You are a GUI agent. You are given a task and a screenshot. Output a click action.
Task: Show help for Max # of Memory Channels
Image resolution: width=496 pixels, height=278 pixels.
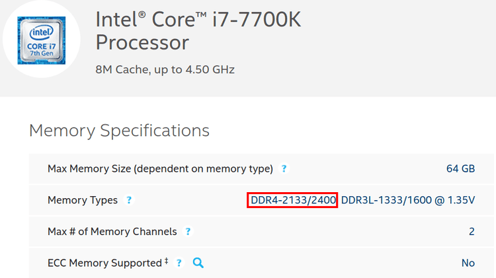point(188,232)
